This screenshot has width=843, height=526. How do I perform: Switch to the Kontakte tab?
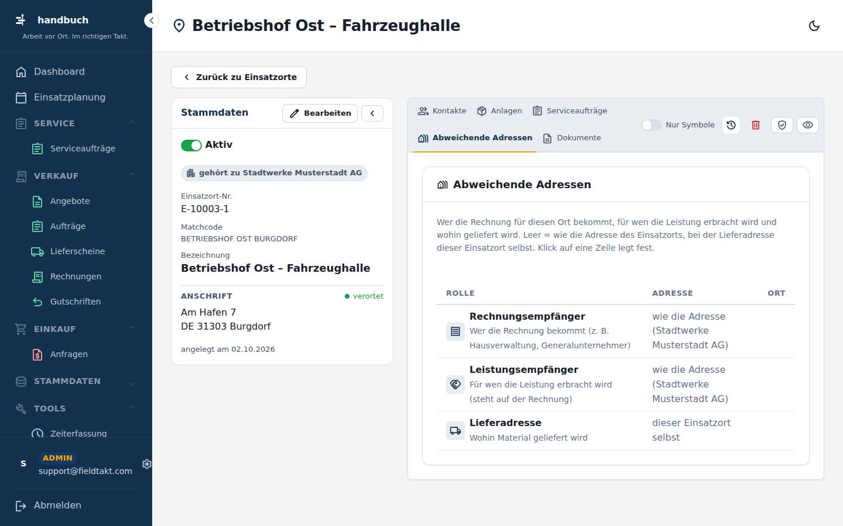(x=442, y=111)
